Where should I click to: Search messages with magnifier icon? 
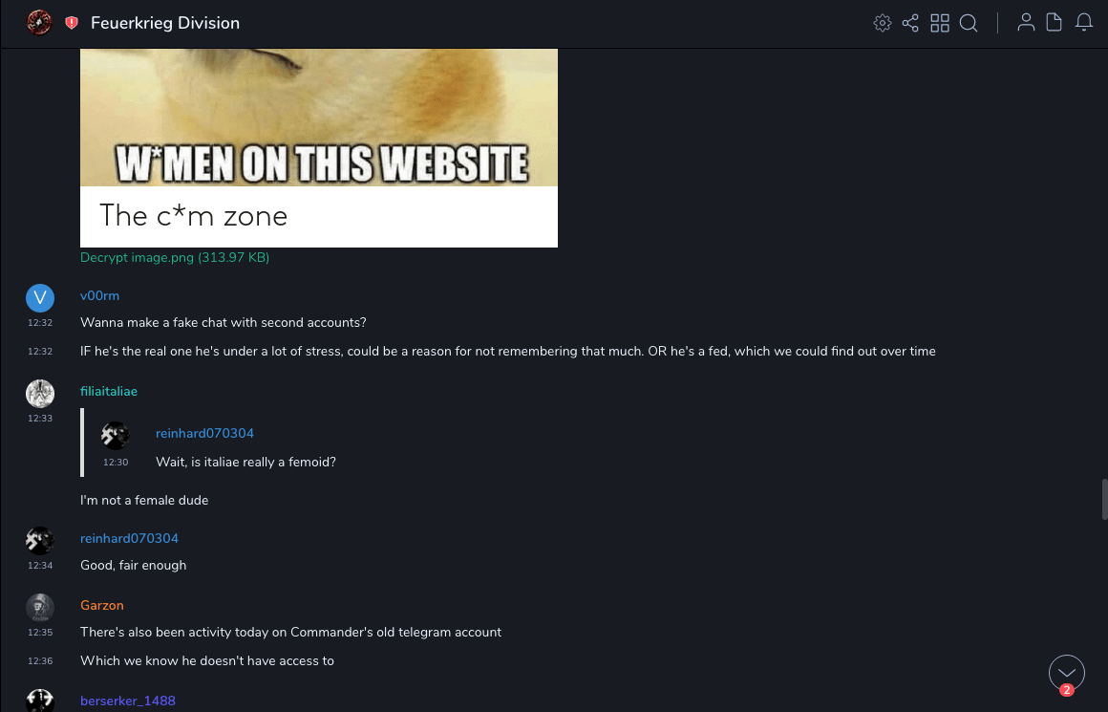tap(969, 23)
